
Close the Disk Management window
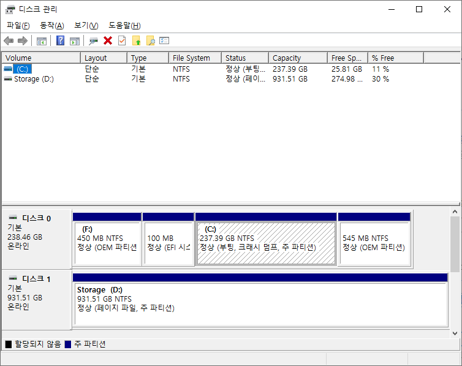point(447,9)
